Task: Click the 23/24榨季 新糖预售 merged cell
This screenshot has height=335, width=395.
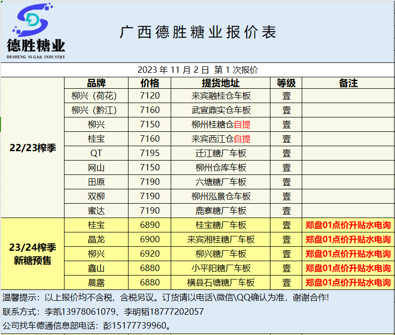Action: tap(33, 254)
